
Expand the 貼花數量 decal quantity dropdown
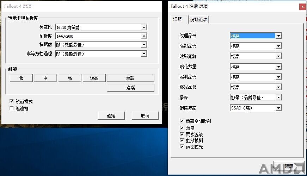click(x=256, y=67)
